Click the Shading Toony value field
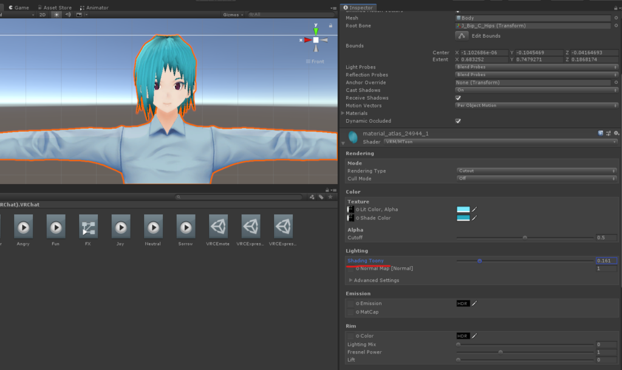This screenshot has width=622, height=370. [606, 261]
